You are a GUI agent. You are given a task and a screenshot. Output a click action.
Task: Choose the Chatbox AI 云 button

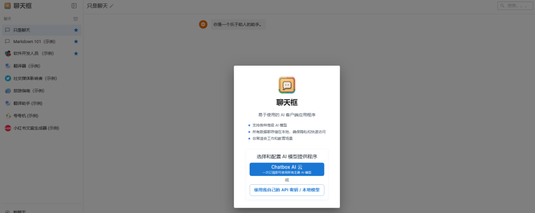coord(287,169)
